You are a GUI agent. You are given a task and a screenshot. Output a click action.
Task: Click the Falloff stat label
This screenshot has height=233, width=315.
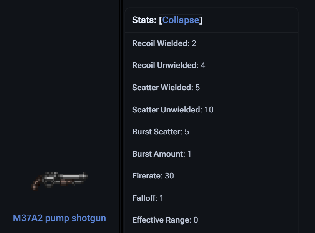(144, 198)
